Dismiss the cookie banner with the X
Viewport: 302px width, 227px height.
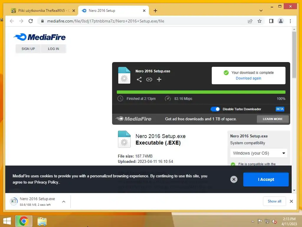point(234,179)
